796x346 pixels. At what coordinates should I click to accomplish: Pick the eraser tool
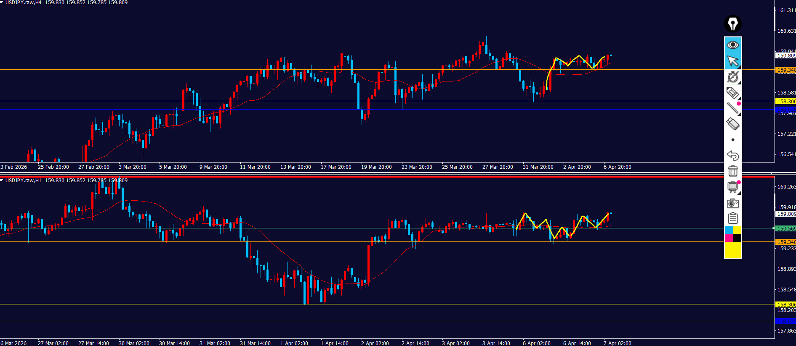coord(732,124)
